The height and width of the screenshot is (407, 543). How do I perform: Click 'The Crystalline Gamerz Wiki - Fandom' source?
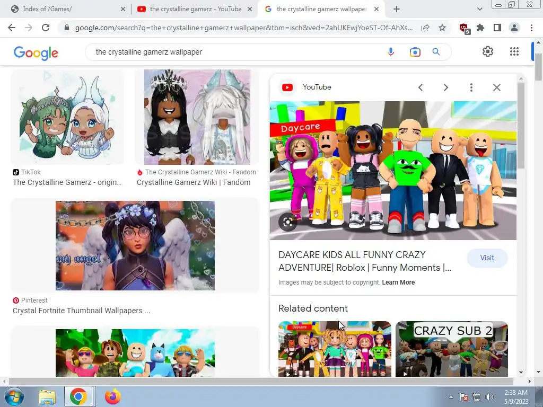coord(200,172)
